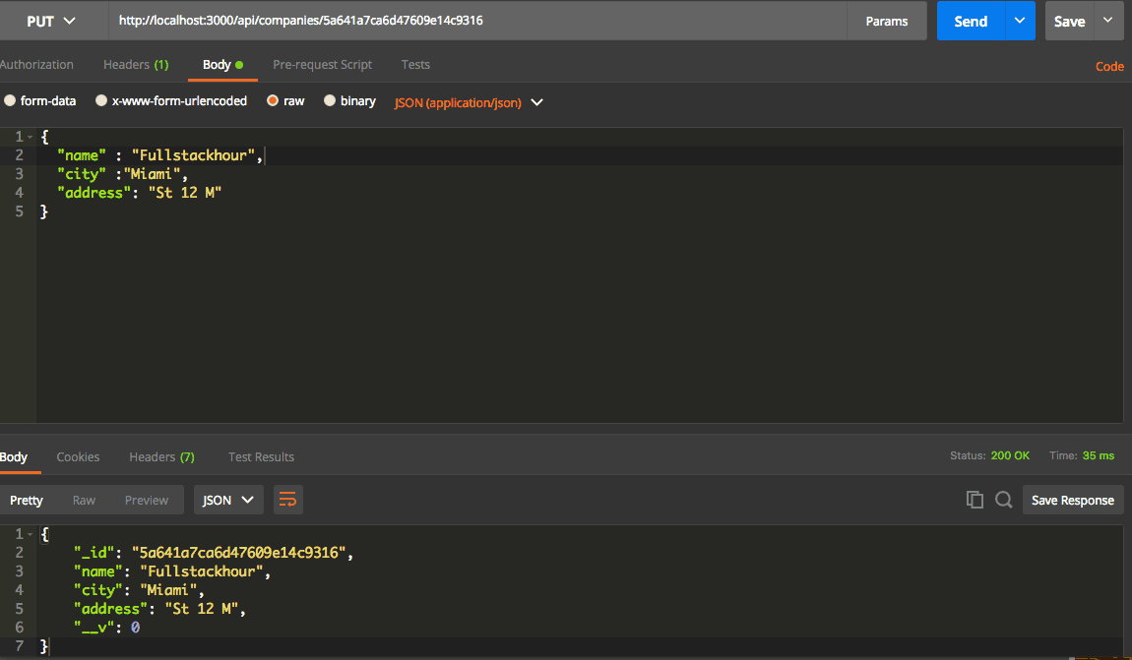Open the response Headers (7) tab

161,456
